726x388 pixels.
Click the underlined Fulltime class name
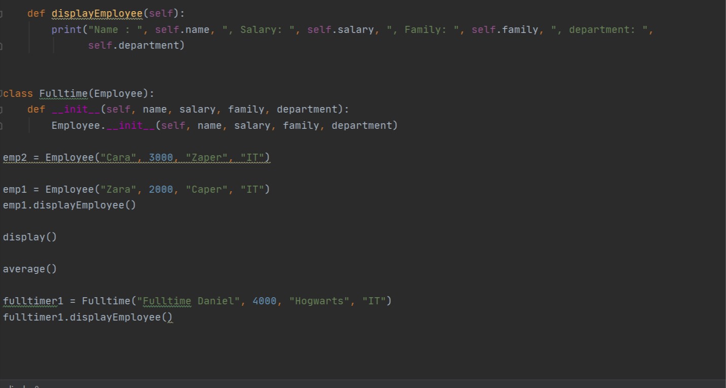point(63,93)
